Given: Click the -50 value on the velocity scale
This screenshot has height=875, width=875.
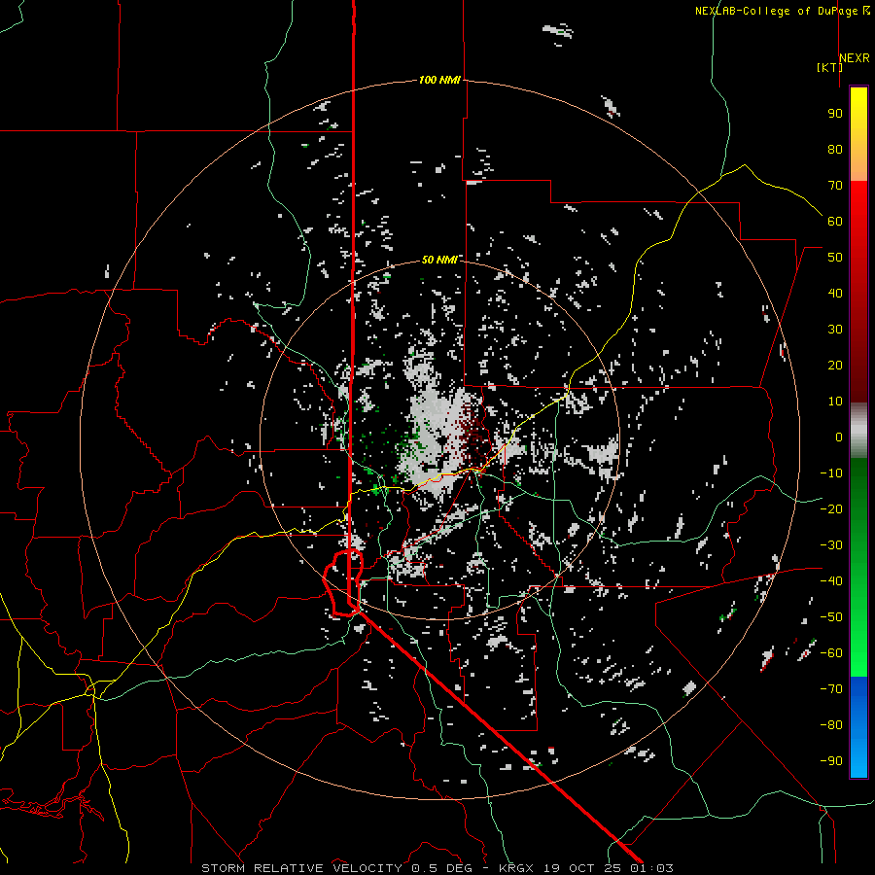Looking at the screenshot, I should point(831,617).
